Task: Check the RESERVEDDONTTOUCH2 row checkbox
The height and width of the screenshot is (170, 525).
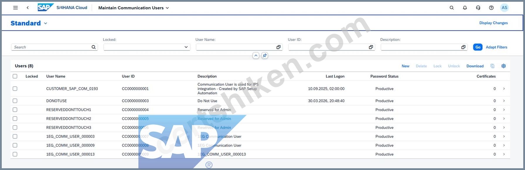Action: [15, 119]
